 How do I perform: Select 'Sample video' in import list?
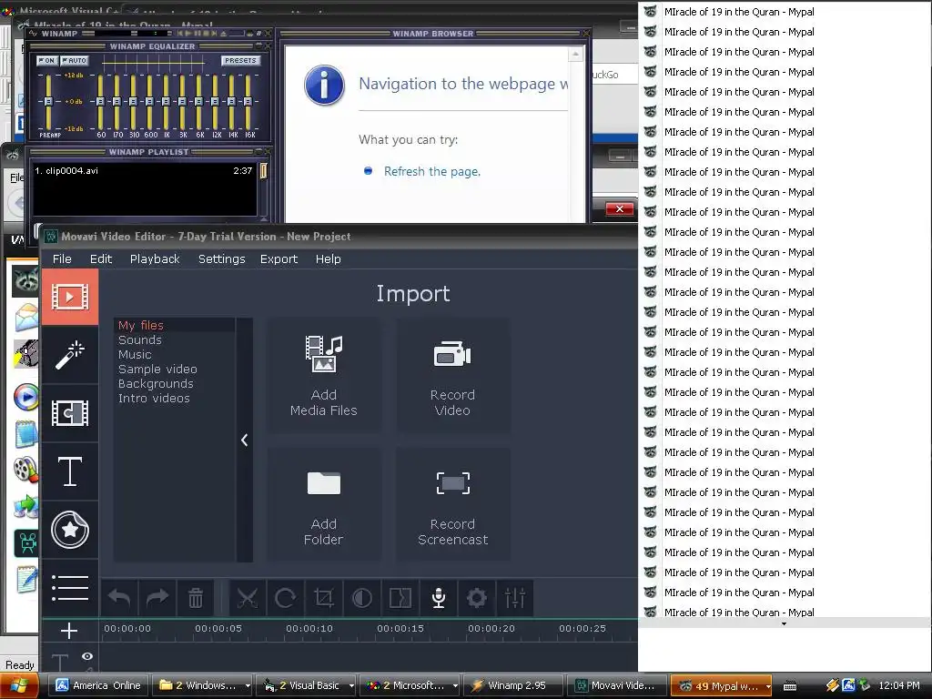click(x=157, y=370)
